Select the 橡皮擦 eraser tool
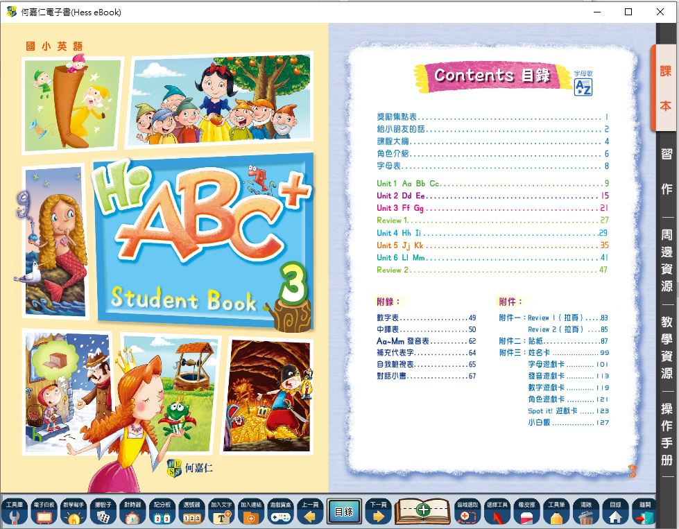 tap(526, 512)
